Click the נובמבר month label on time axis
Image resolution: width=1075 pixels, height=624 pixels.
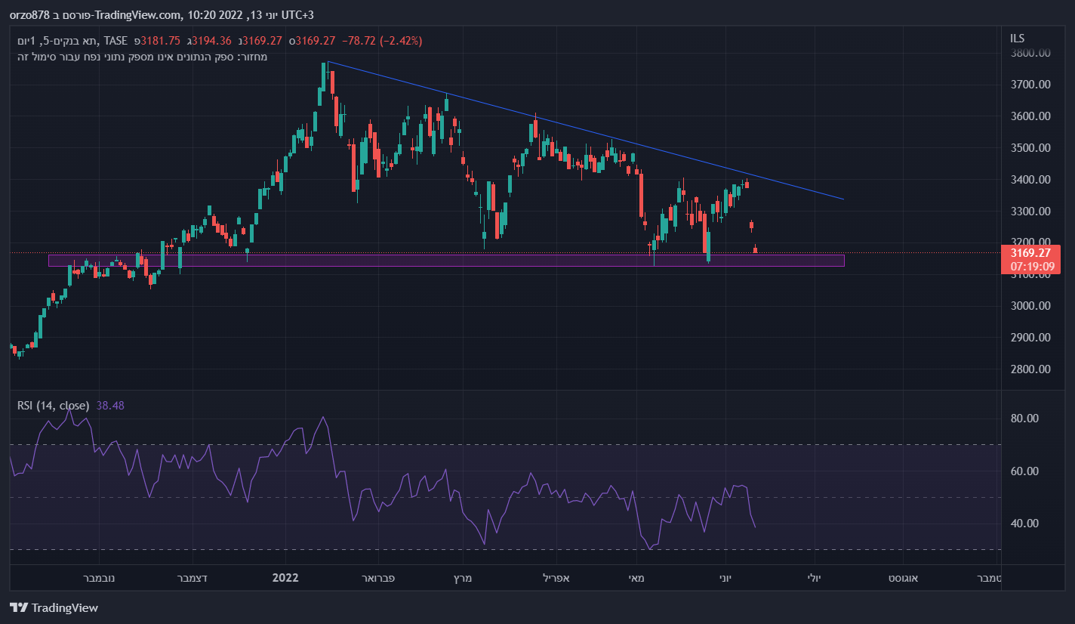coord(100,578)
